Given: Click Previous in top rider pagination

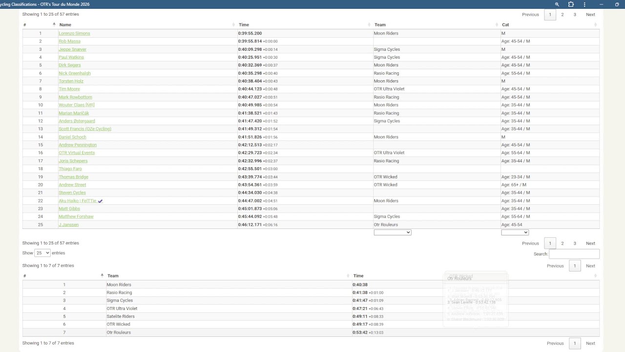Looking at the screenshot, I should click(530, 15).
